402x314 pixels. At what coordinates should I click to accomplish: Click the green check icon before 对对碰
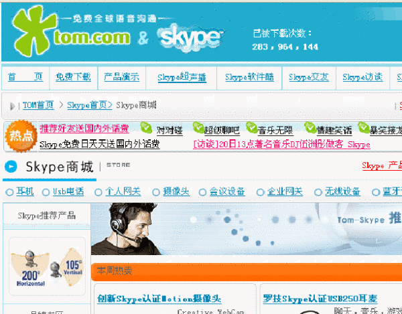(146, 128)
